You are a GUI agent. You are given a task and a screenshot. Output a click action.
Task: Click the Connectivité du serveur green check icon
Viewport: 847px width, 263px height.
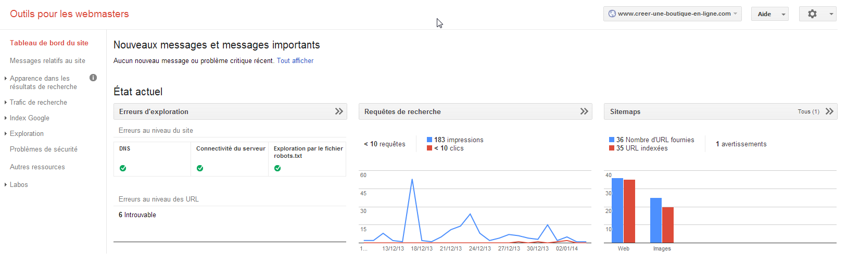tap(200, 168)
